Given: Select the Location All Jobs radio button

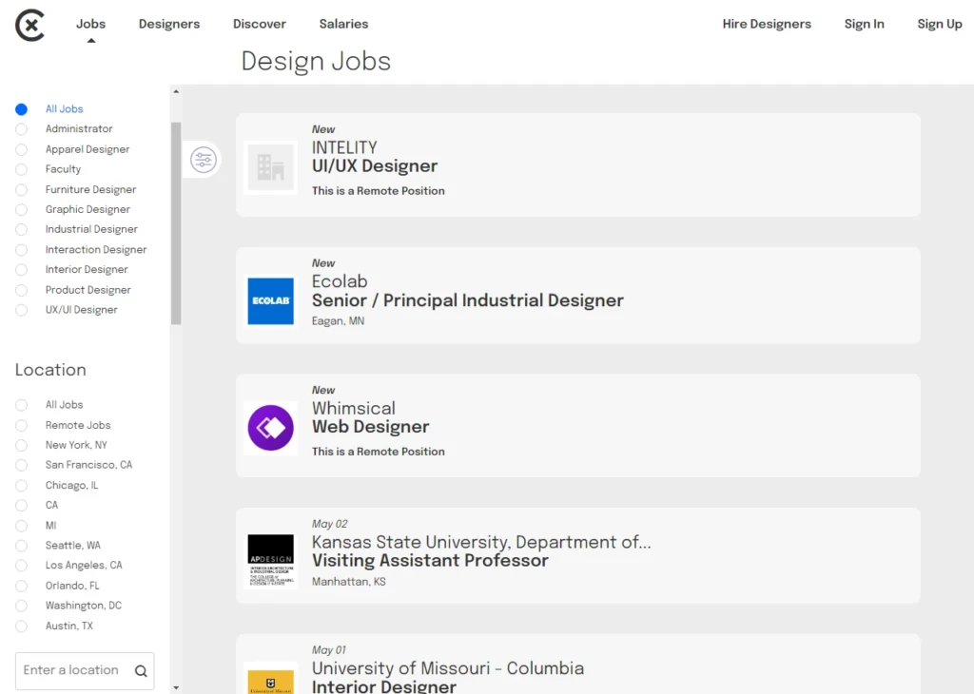Looking at the screenshot, I should coord(21,405).
